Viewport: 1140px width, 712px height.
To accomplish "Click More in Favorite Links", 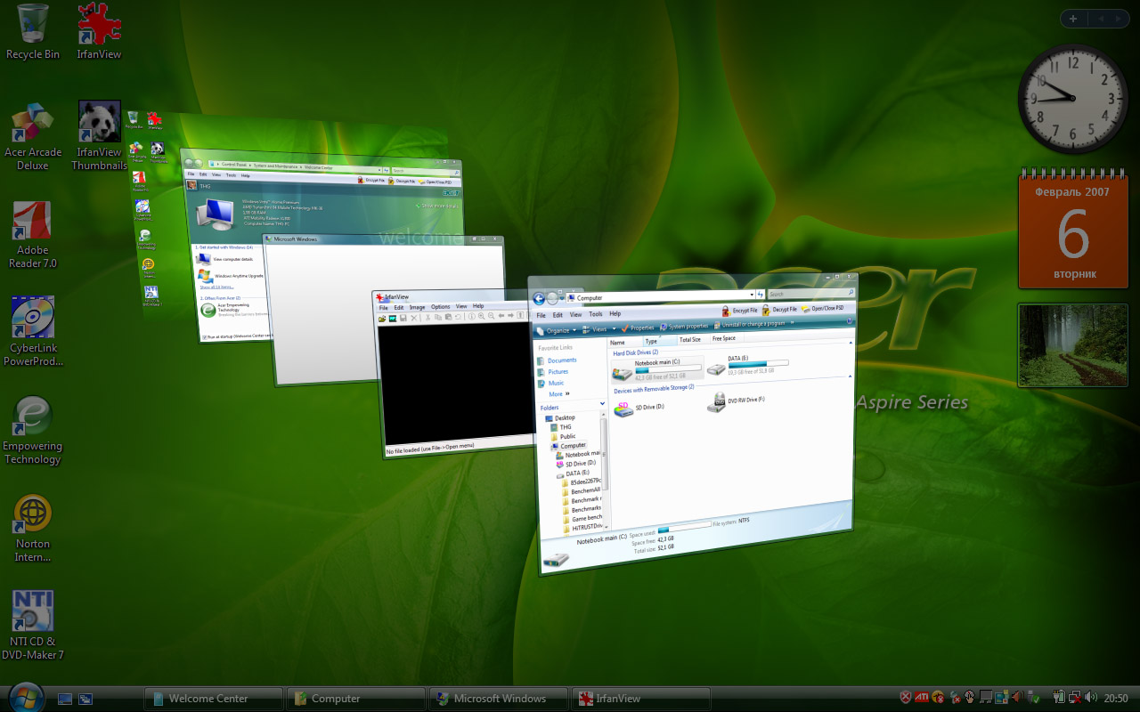I will tap(558, 394).
